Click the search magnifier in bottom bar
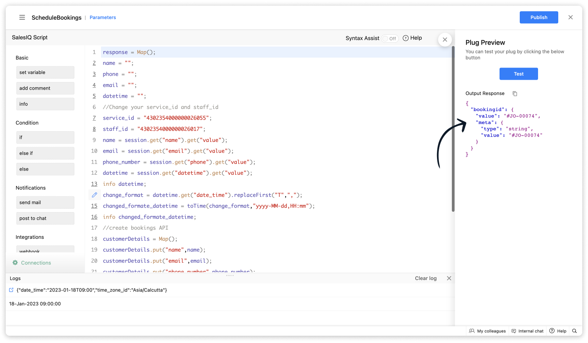 pyautogui.click(x=574, y=331)
